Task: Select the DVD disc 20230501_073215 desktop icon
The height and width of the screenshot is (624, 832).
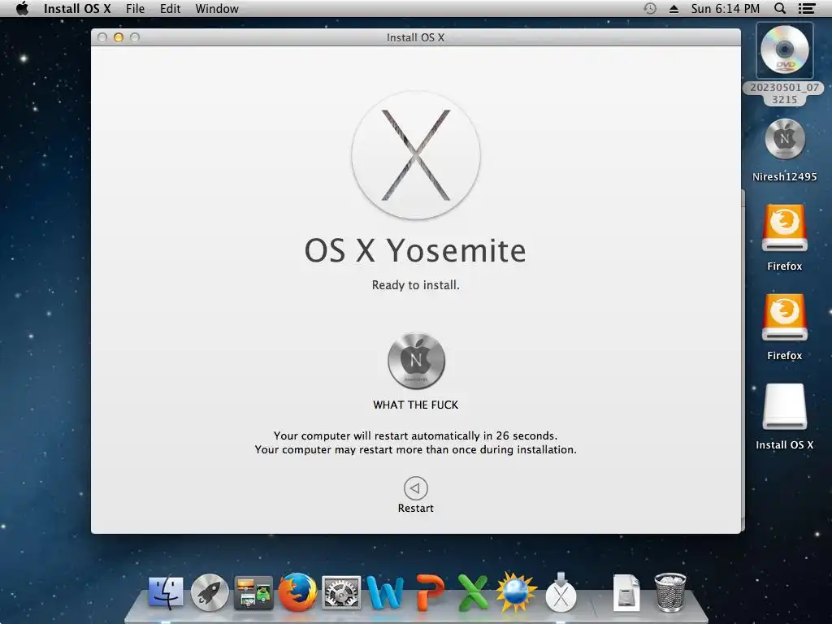Action: click(x=784, y=50)
